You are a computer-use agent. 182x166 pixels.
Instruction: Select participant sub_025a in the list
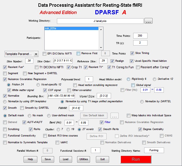pyautogui.click(x=71, y=28)
